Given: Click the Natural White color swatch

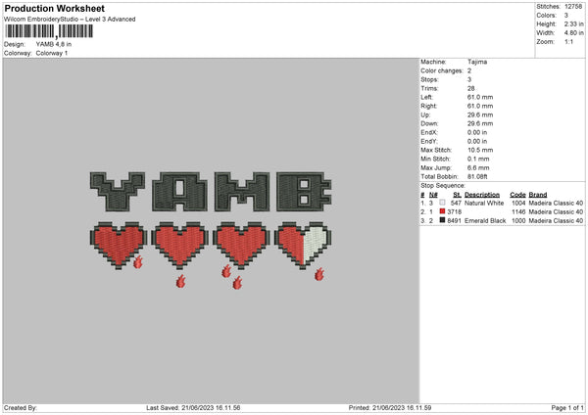Looking at the screenshot, I should pos(443,203).
